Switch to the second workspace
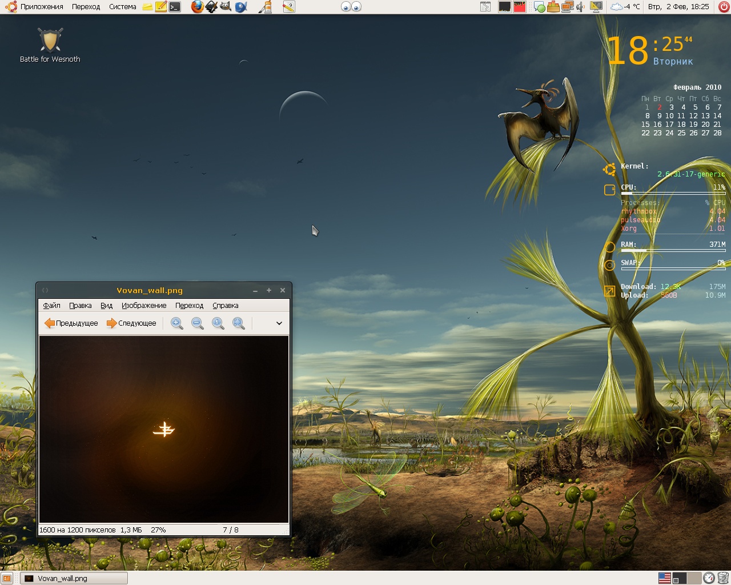731x585 pixels. tap(694, 578)
